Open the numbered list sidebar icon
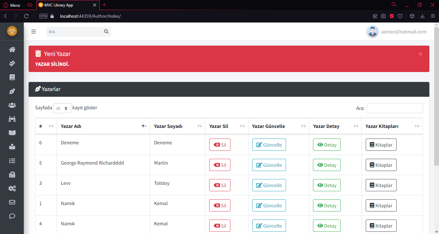Image resolution: width=439 pixels, height=234 pixels. pyautogui.click(x=12, y=161)
